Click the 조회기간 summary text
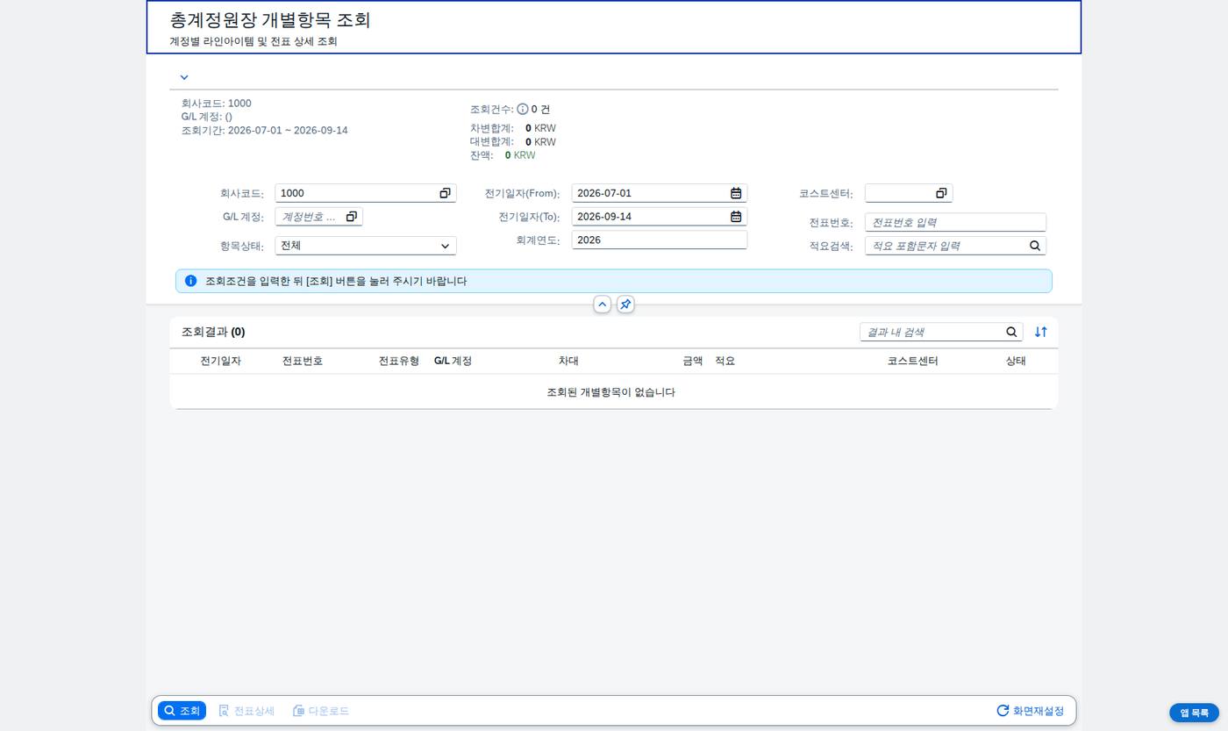This screenshot has width=1228, height=731. (265, 130)
